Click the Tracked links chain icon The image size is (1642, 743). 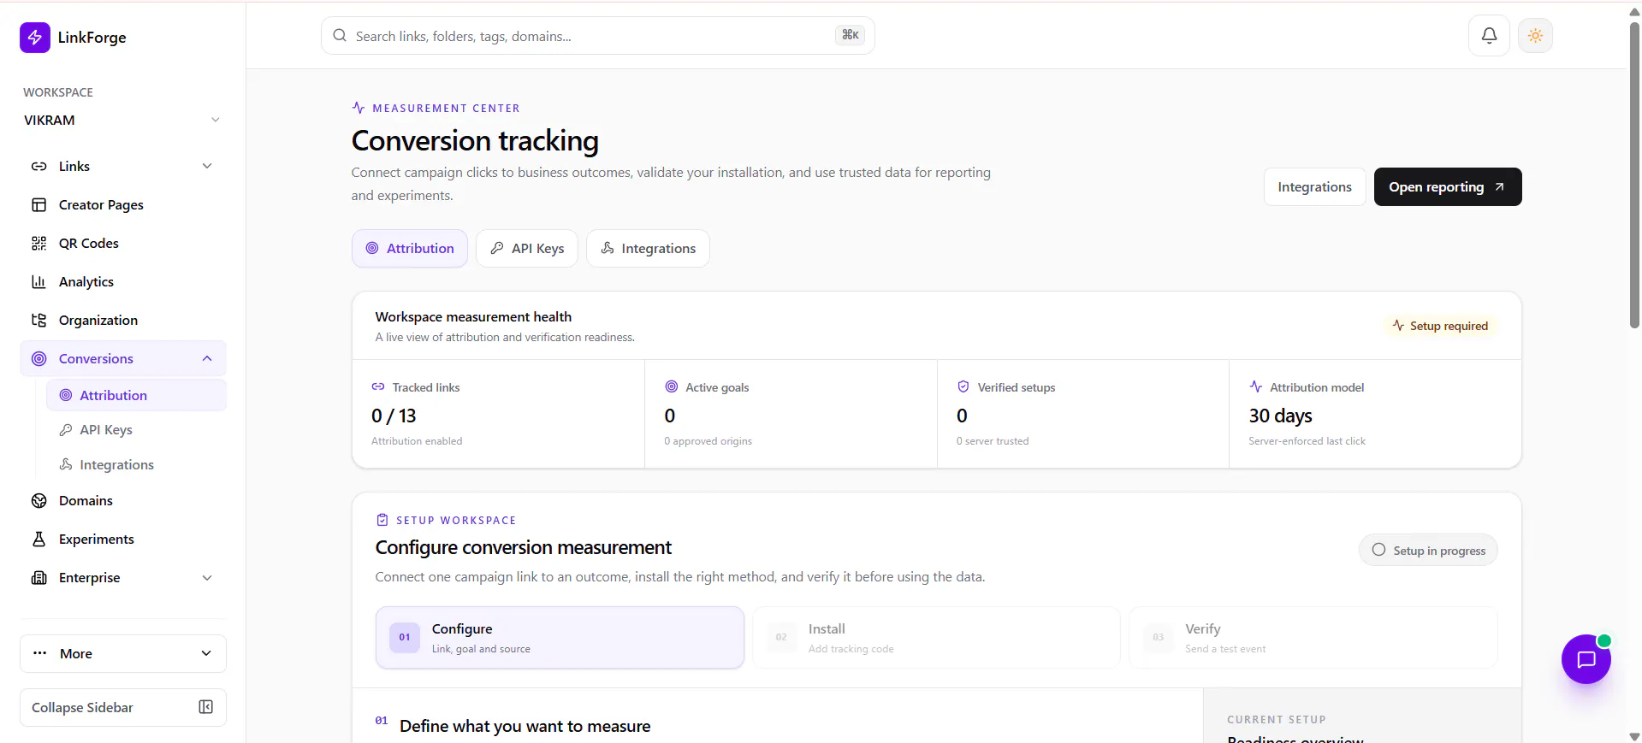(378, 386)
